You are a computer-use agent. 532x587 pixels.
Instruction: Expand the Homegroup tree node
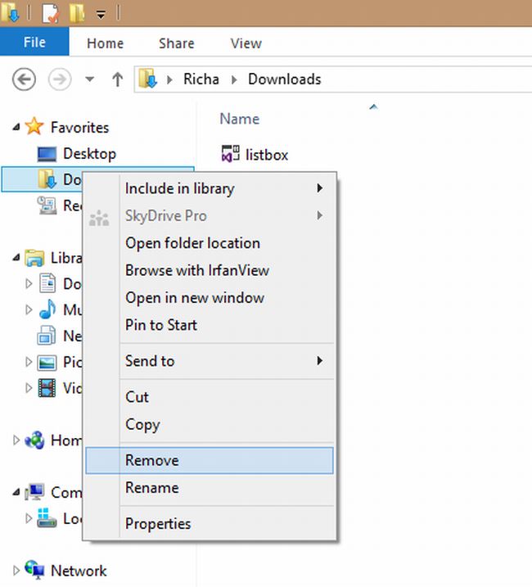point(16,440)
